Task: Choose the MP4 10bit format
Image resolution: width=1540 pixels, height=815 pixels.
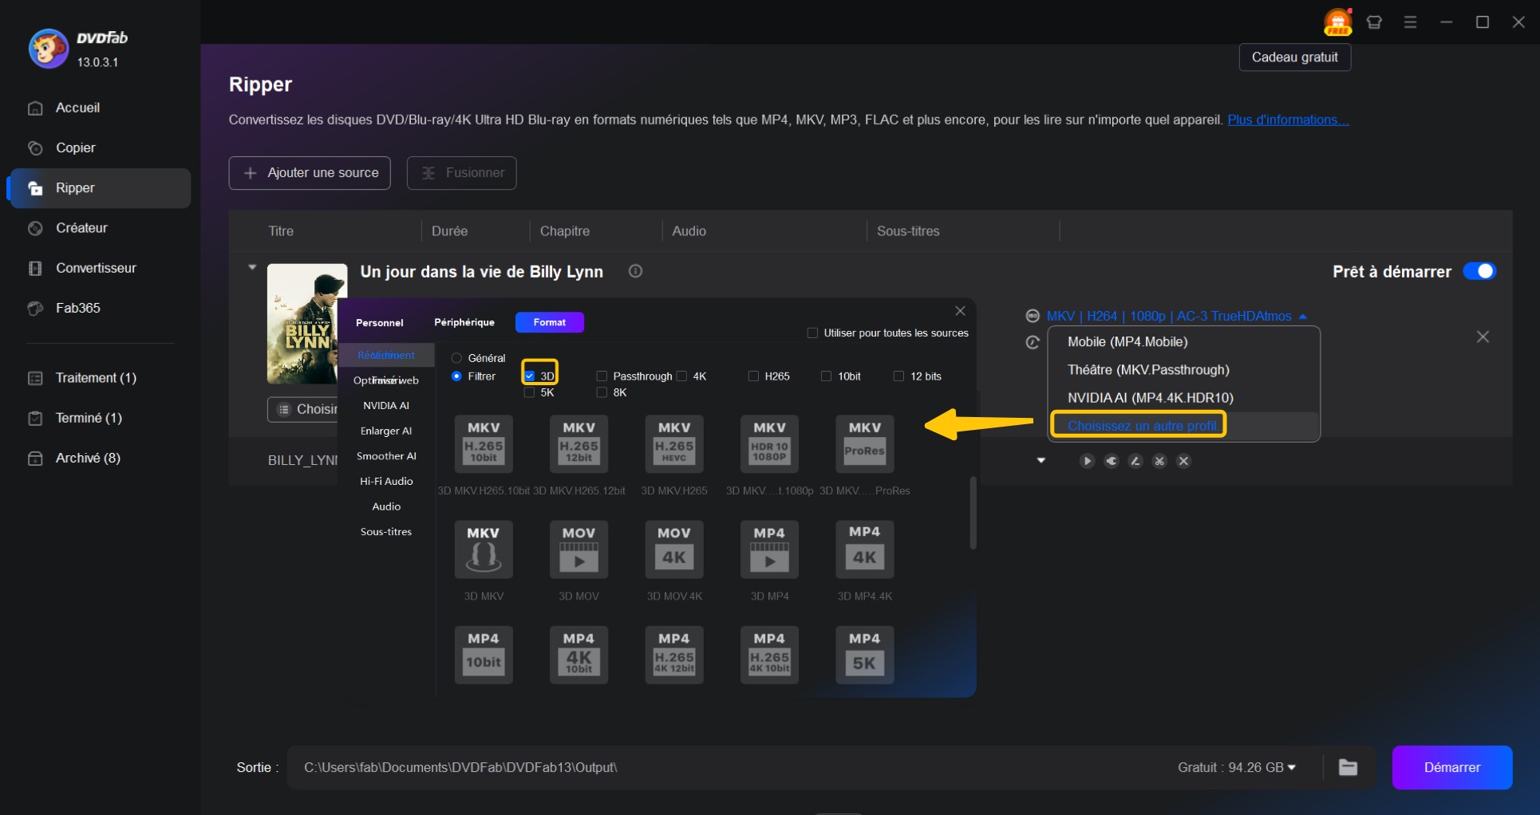Action: pos(484,655)
